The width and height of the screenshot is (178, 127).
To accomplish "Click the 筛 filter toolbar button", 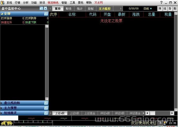I will [x=160, y=9].
